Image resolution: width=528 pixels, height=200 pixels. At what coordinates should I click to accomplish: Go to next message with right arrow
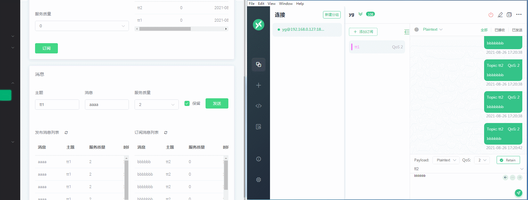pyautogui.click(x=520, y=178)
